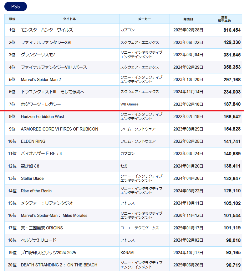
Task: Click sales figure 141,741
Action: [x=232, y=142]
